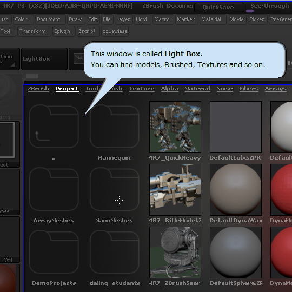Select the 4R7_QuickHeavy project thumbnail
This screenshot has height=292, width=292.
[175, 127]
